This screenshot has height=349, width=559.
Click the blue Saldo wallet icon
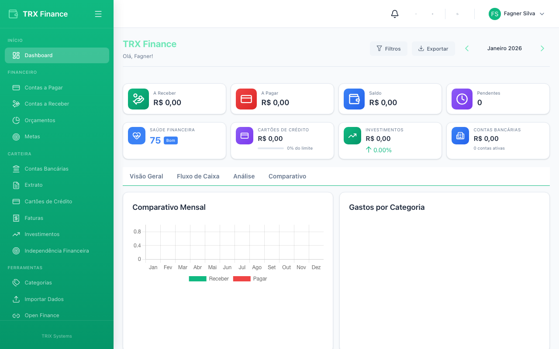354,99
